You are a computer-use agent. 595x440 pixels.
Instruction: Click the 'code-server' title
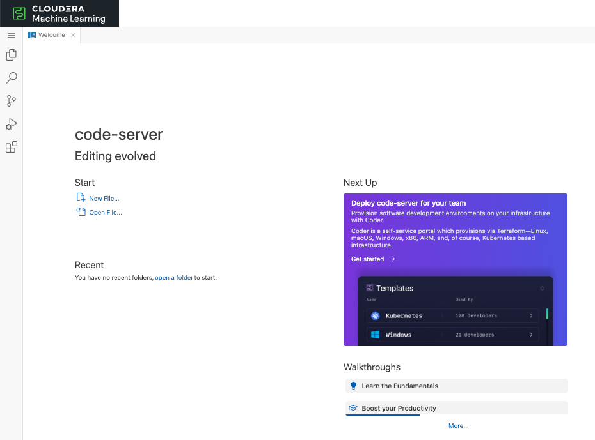pyautogui.click(x=119, y=134)
